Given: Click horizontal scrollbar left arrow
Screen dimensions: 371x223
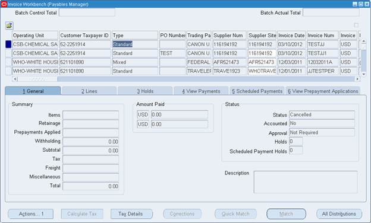Looking at the screenshot, I should click(x=15, y=79).
